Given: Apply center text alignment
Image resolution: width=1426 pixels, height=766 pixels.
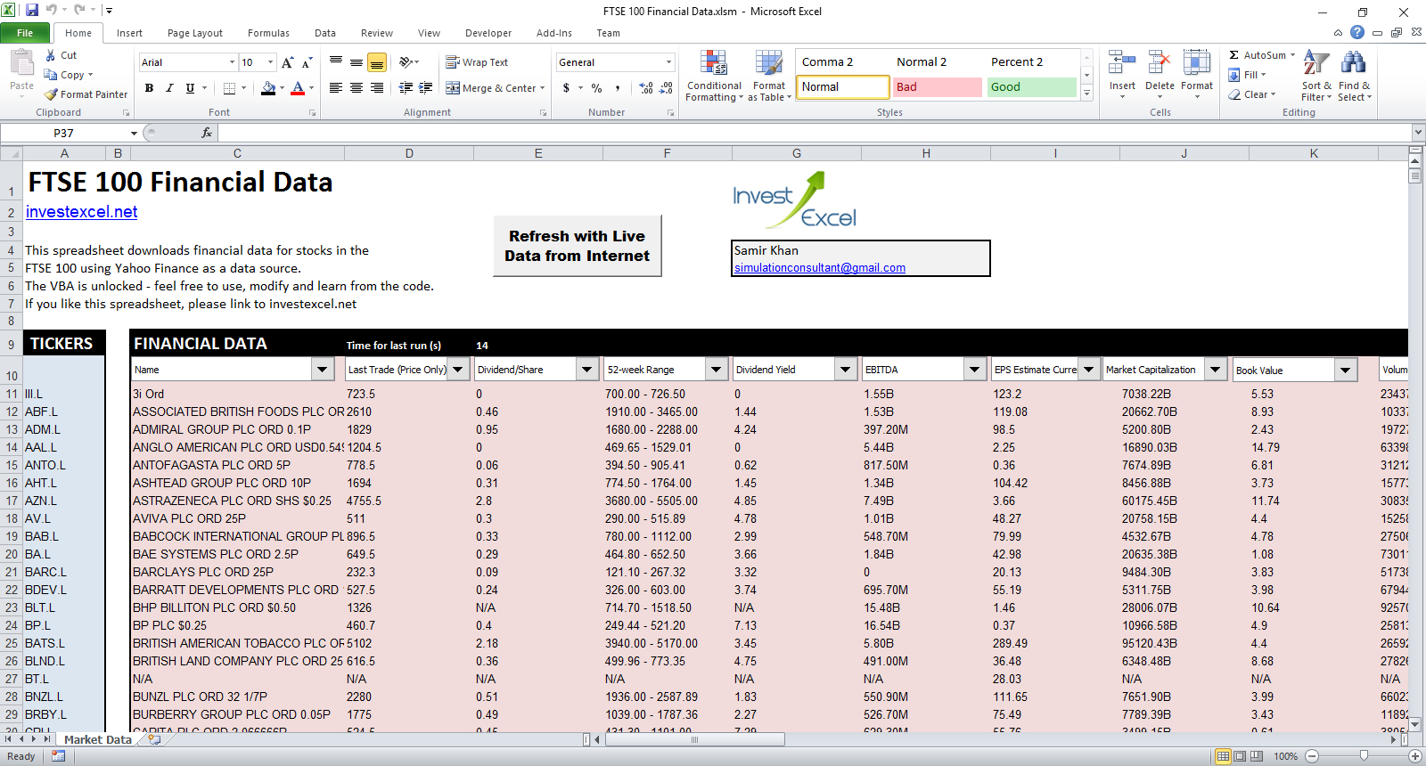Looking at the screenshot, I should pos(356,88).
